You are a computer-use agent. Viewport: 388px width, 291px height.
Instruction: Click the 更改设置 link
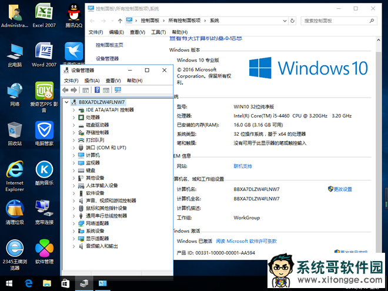coord(343,189)
